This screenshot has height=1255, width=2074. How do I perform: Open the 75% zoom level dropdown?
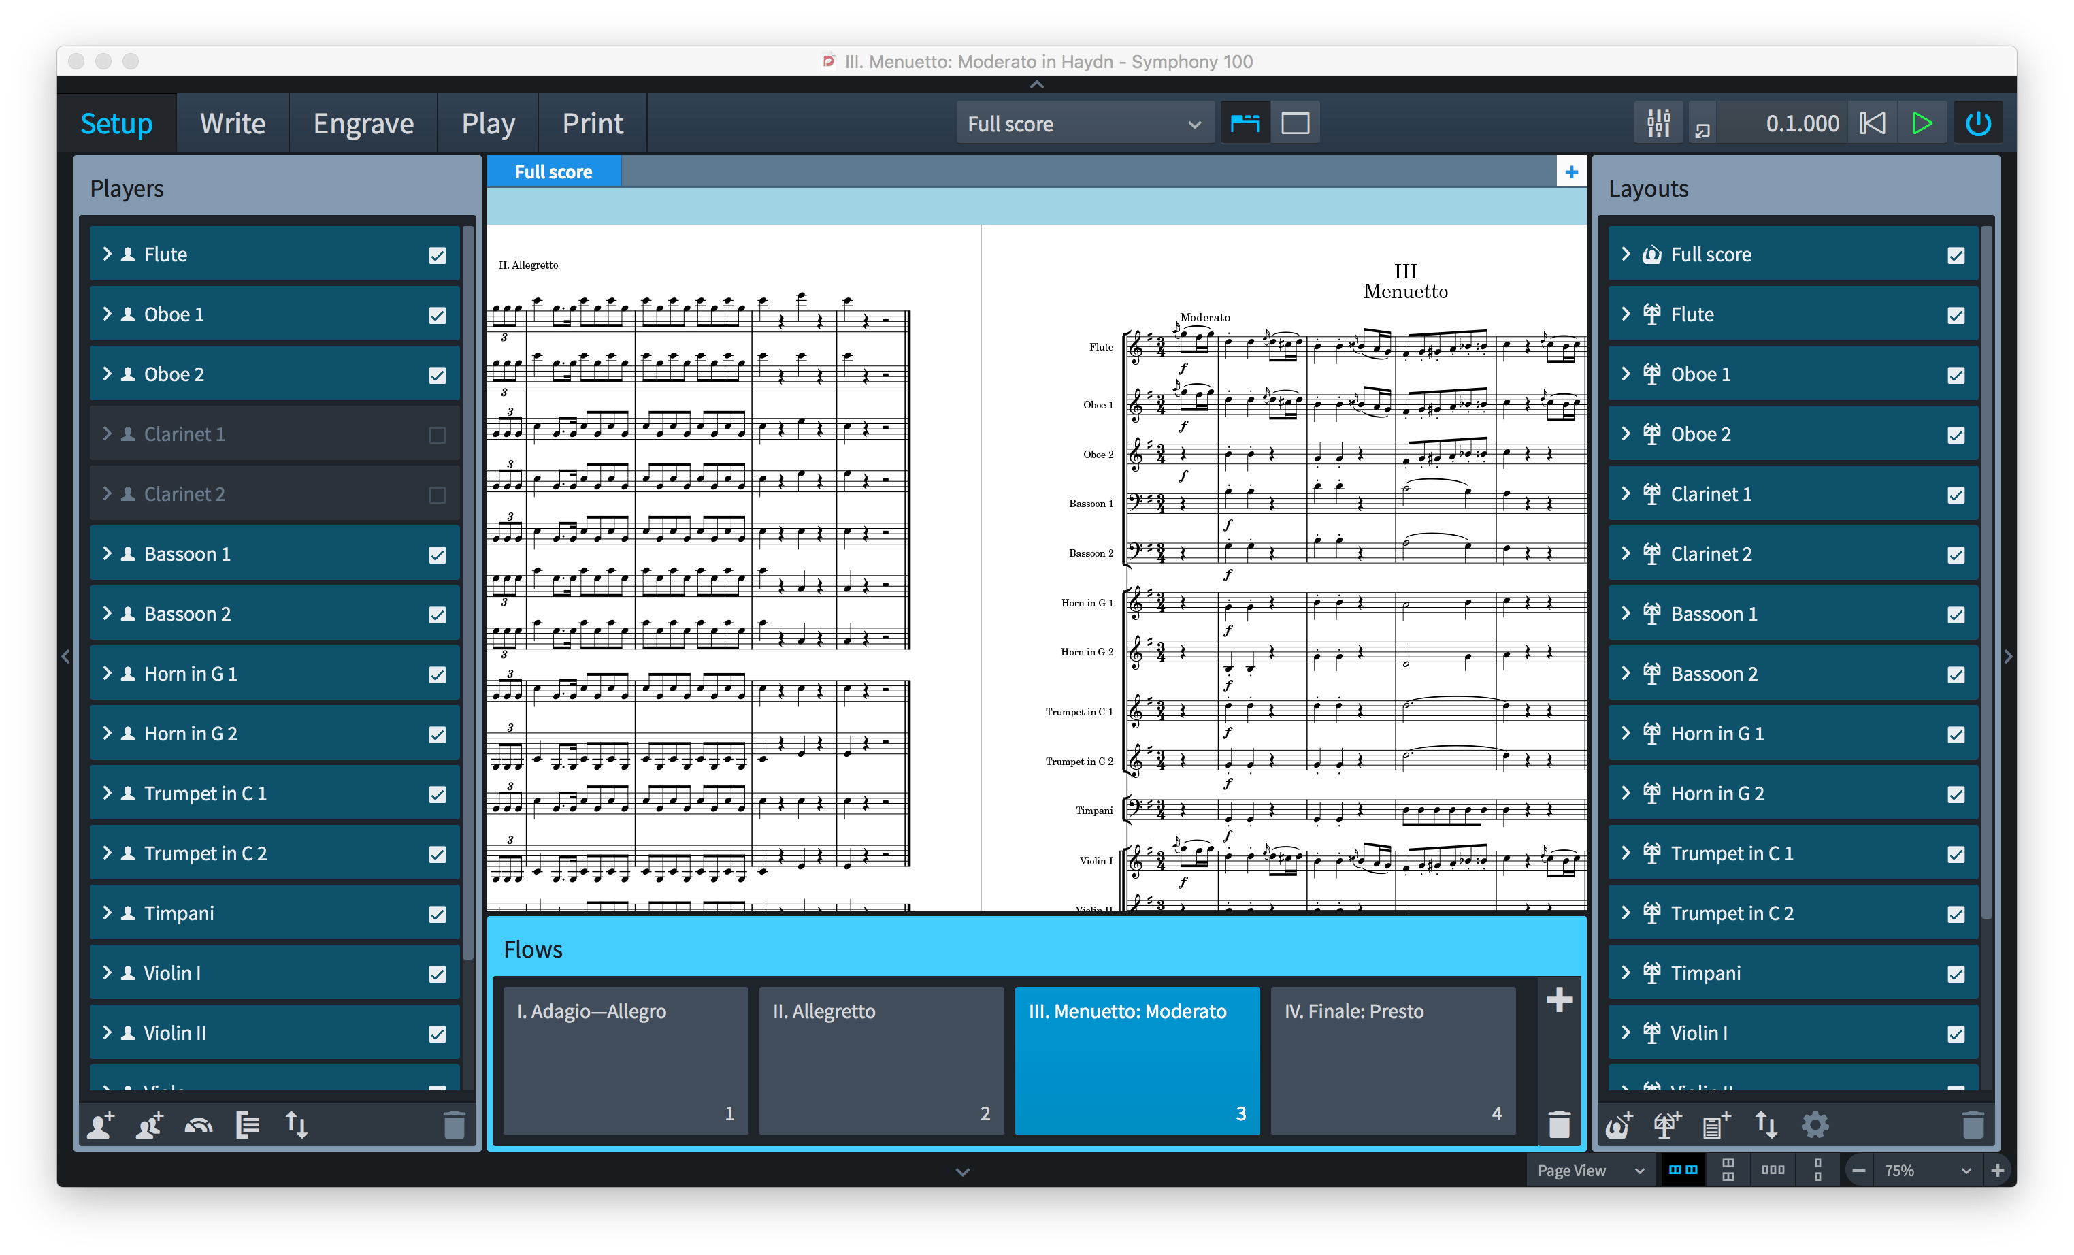click(1927, 1170)
